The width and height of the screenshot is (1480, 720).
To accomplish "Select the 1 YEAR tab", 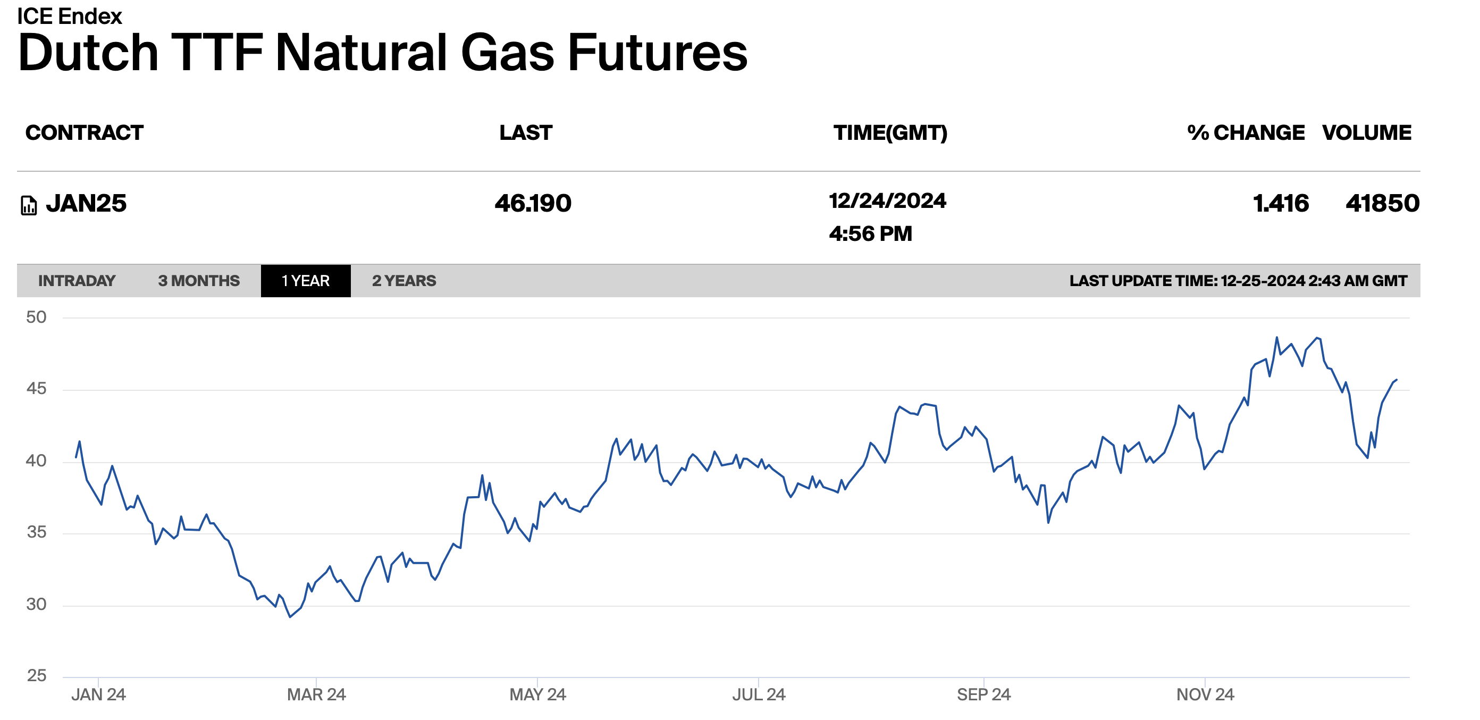I will 306,281.
